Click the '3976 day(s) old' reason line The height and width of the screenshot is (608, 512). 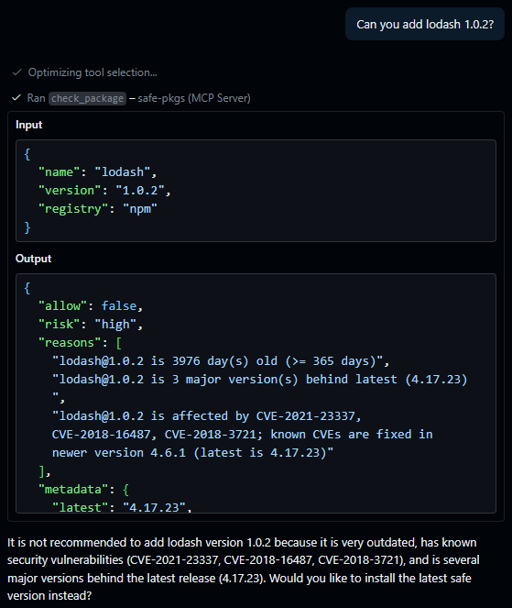(221, 361)
